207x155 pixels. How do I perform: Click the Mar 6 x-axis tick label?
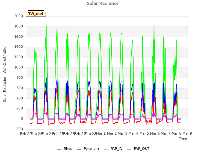[155, 133]
